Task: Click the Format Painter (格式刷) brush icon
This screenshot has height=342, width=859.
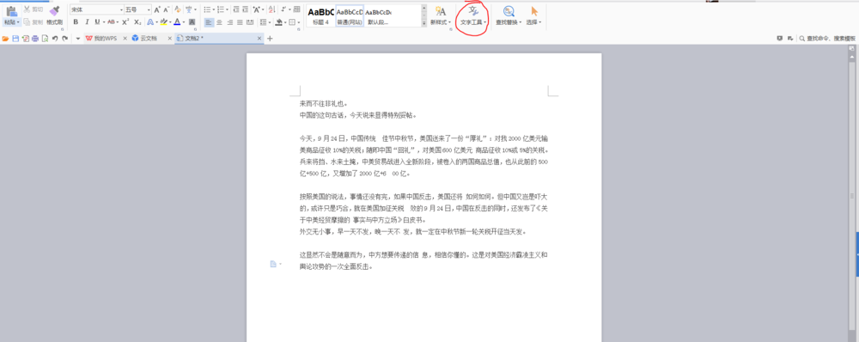Action: point(54,10)
